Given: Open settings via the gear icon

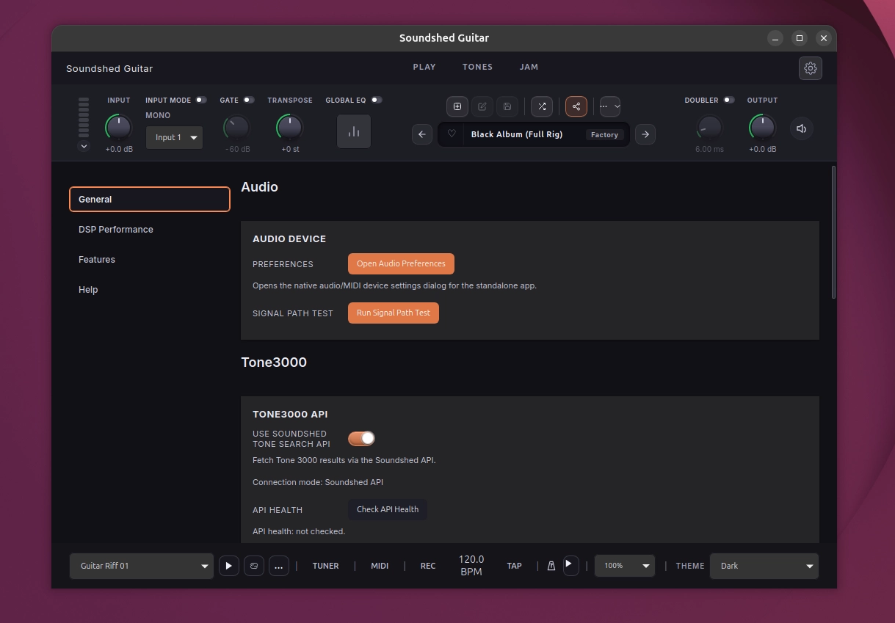Looking at the screenshot, I should click(x=811, y=68).
